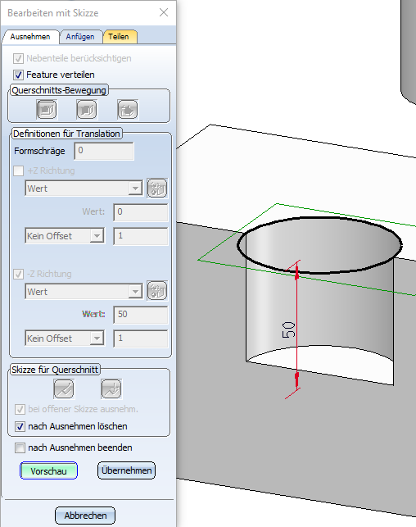The width and height of the screenshot is (416, 527).
Task: Close the Bearbeiten mit Skizze dialog
Action: (164, 13)
